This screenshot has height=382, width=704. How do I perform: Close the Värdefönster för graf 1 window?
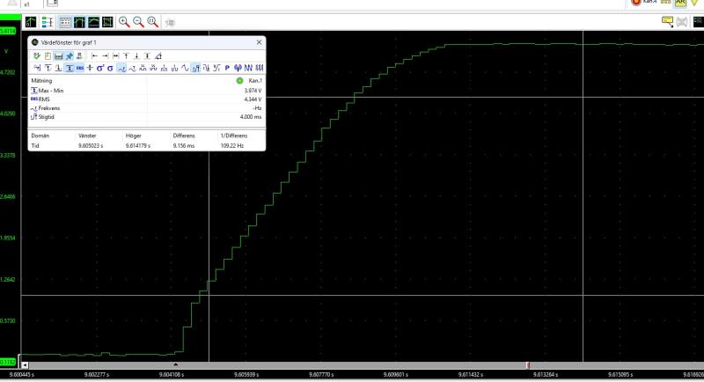pyautogui.click(x=259, y=42)
